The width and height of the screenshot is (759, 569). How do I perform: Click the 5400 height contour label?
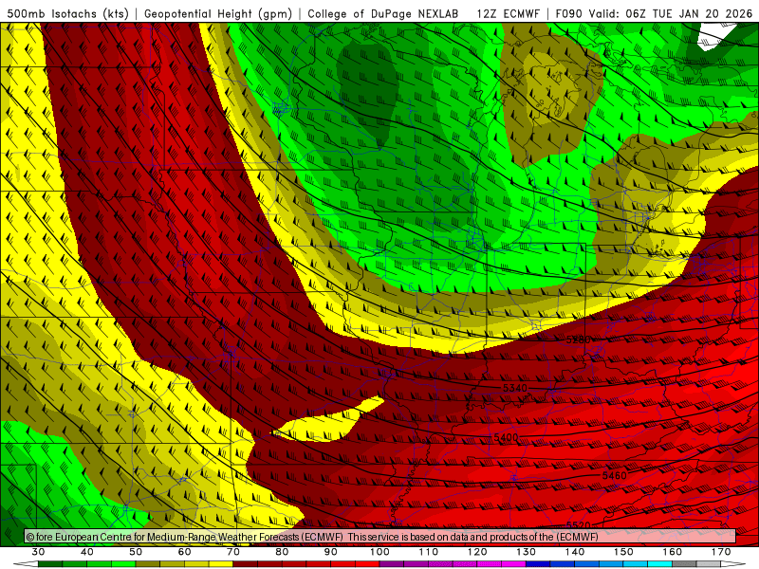(506, 437)
